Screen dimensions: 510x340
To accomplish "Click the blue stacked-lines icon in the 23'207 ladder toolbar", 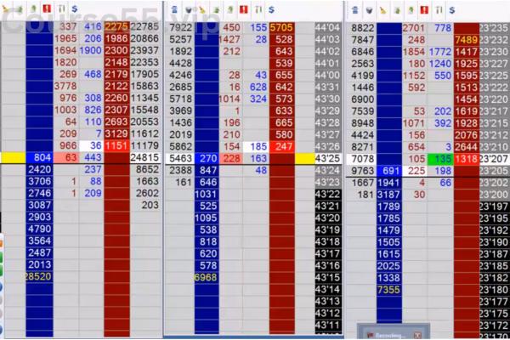I will click(354, 10).
